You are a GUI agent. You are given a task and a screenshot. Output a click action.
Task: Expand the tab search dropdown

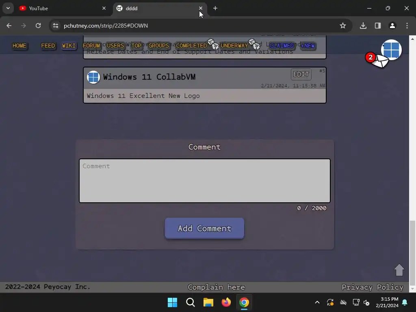[8, 8]
